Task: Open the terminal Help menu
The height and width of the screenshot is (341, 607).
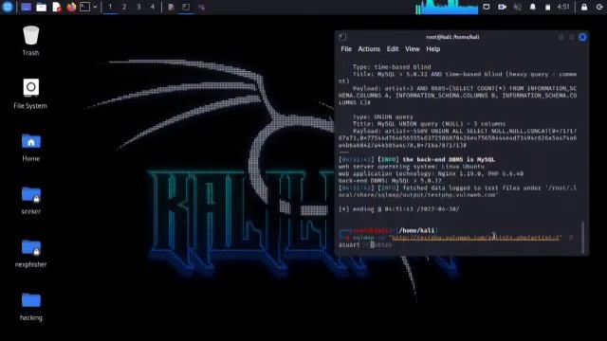Action: point(433,49)
